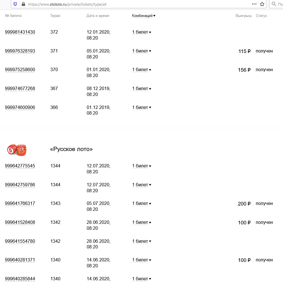Click draw number 367
This screenshot has height=282, width=283.
[x=54, y=89]
